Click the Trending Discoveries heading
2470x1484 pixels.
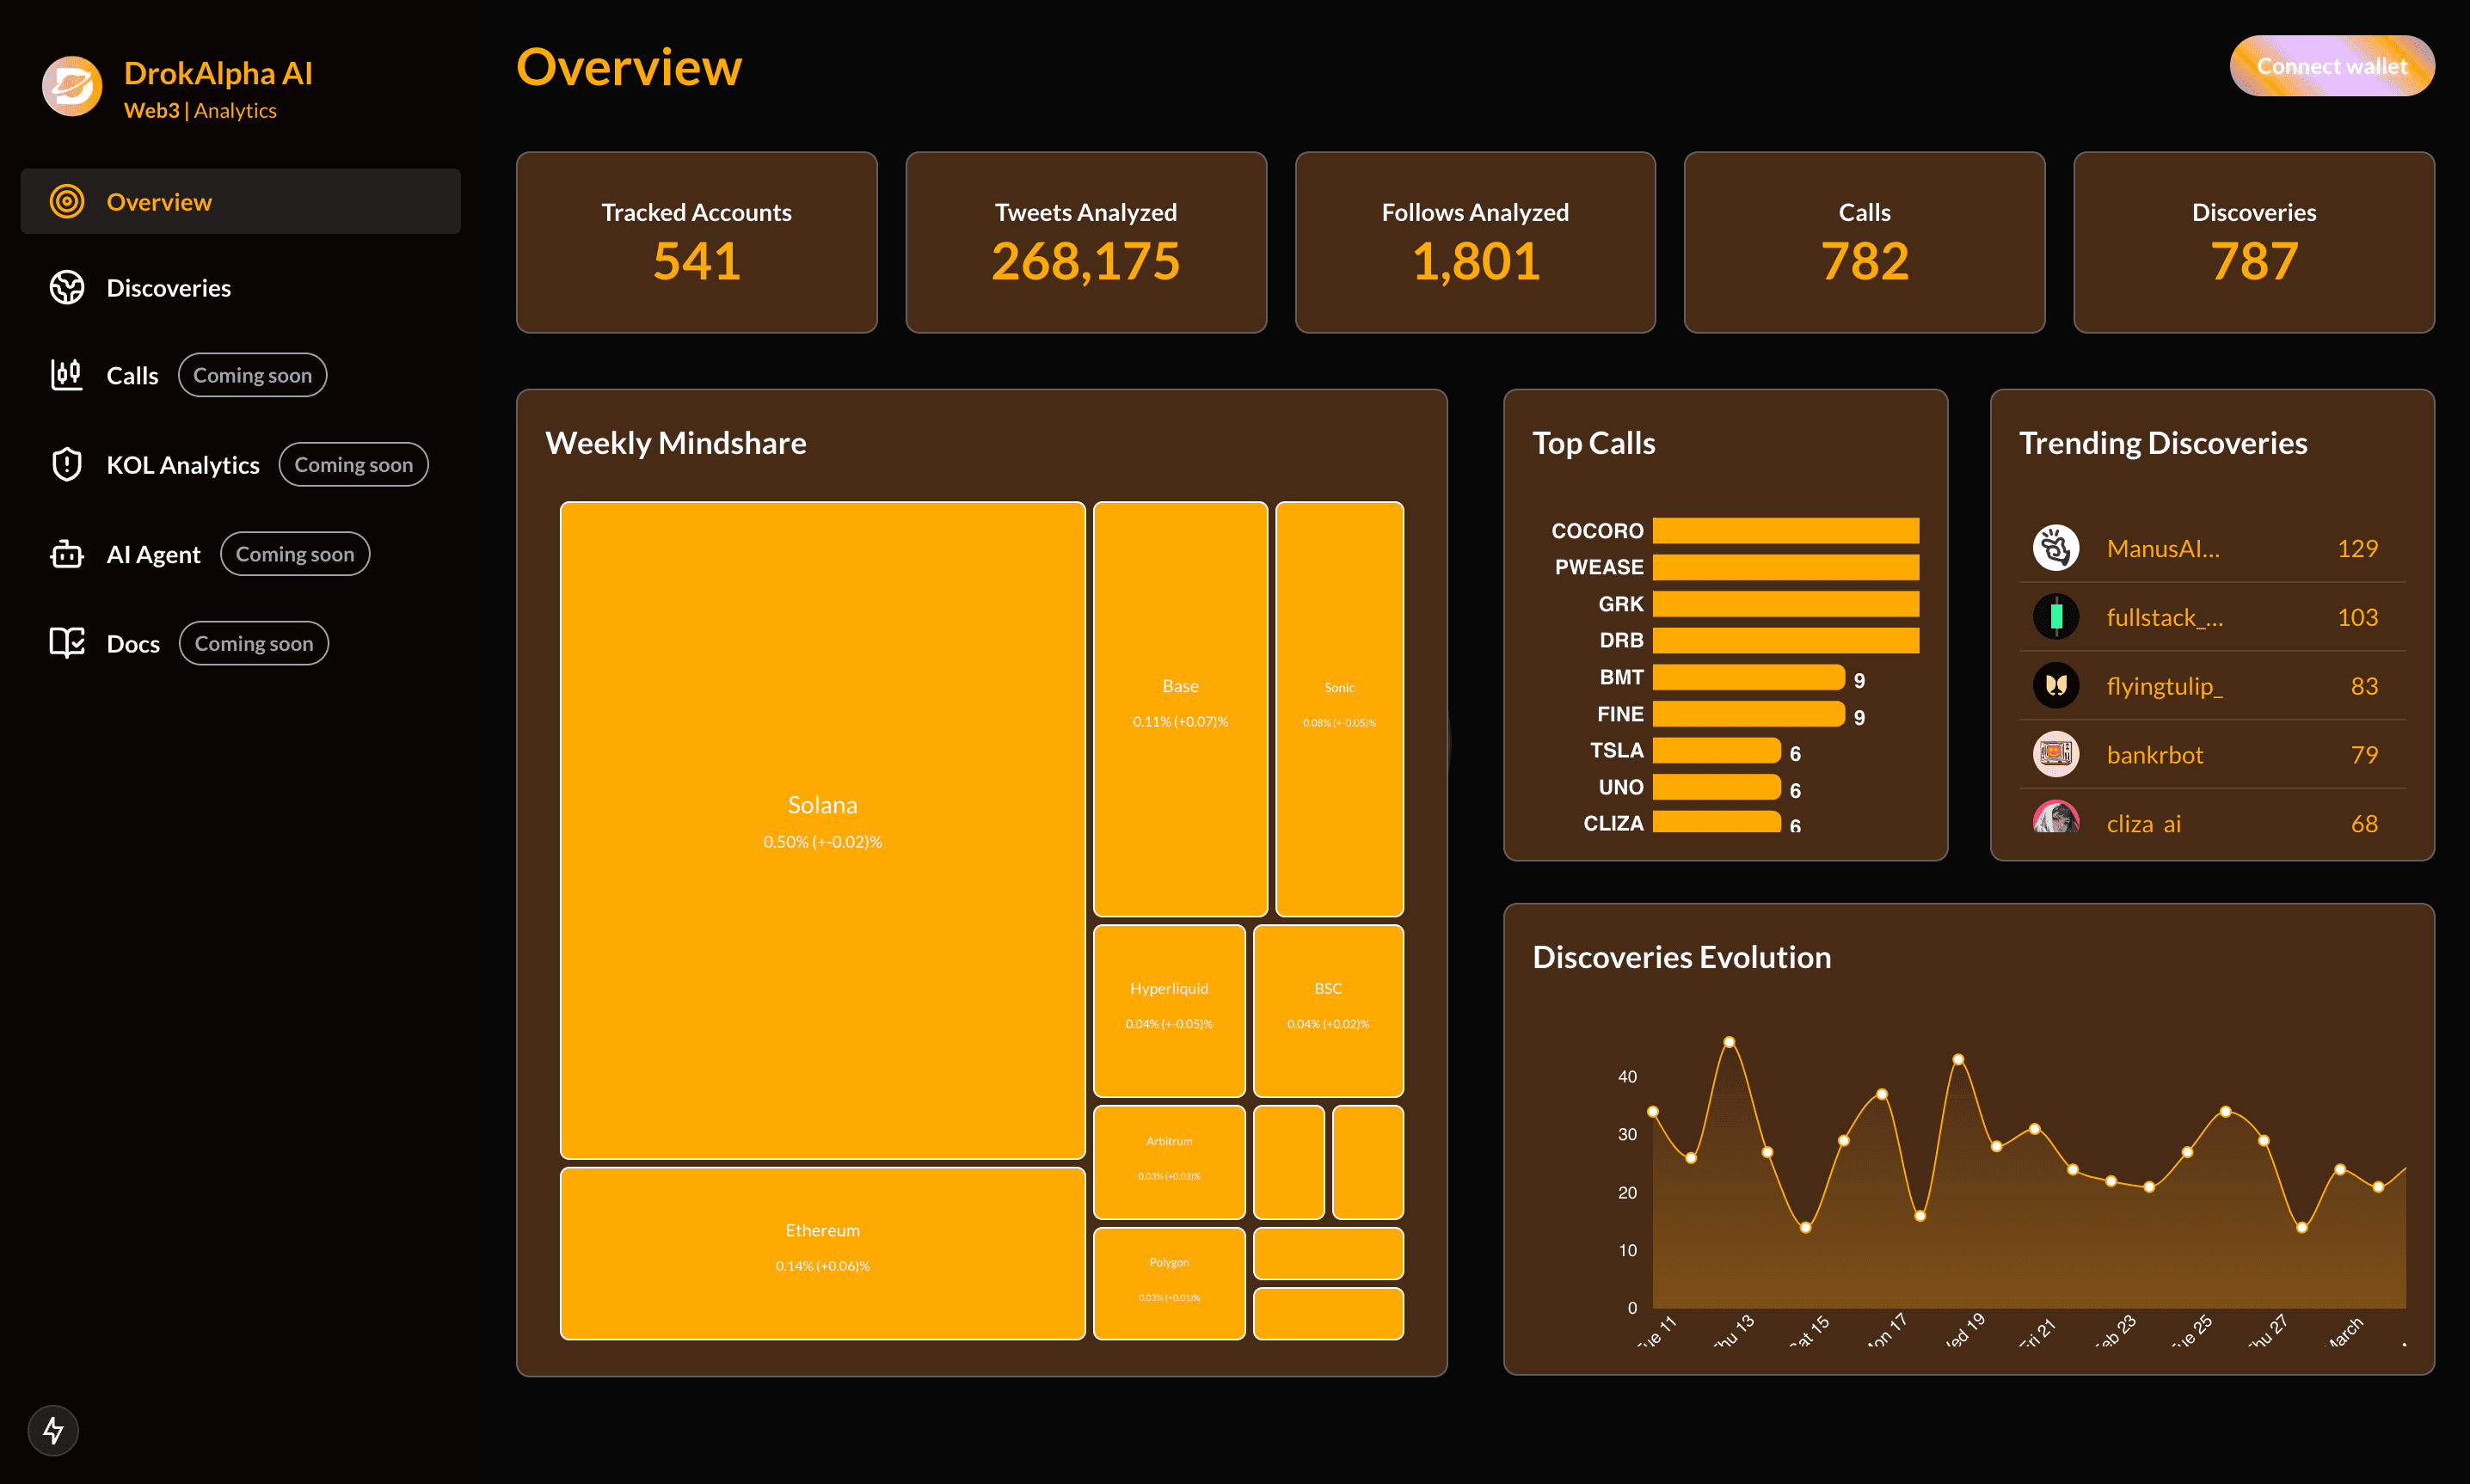coord(2163,443)
